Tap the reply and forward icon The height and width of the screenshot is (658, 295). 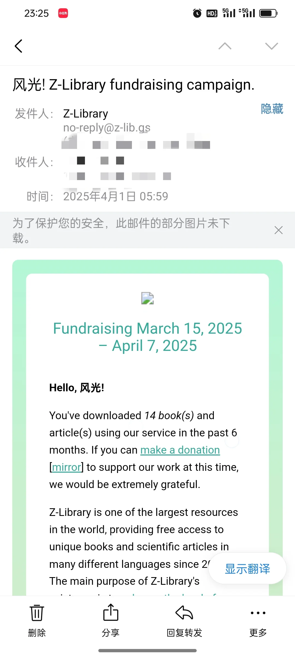point(184,613)
